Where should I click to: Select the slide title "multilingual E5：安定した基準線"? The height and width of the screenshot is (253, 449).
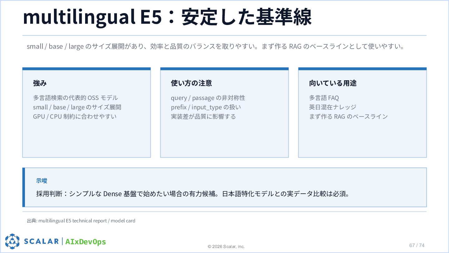click(x=167, y=17)
